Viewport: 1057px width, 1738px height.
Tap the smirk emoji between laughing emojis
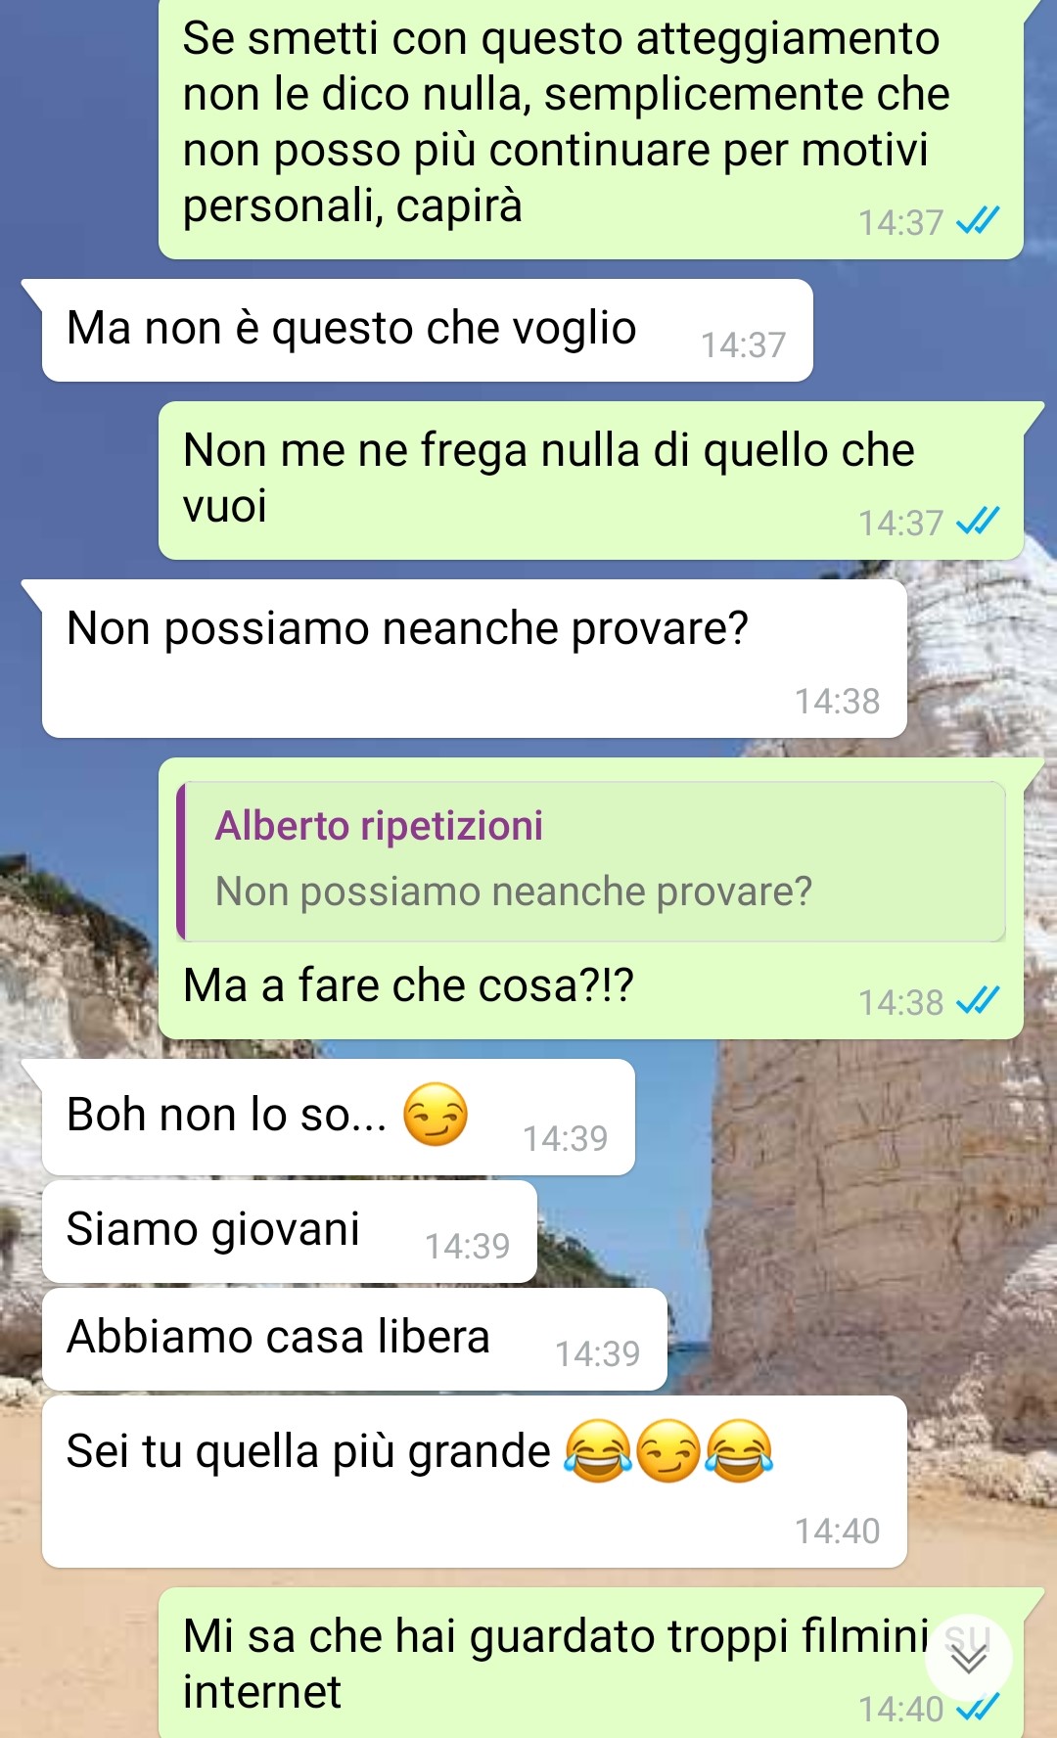coord(668,1450)
